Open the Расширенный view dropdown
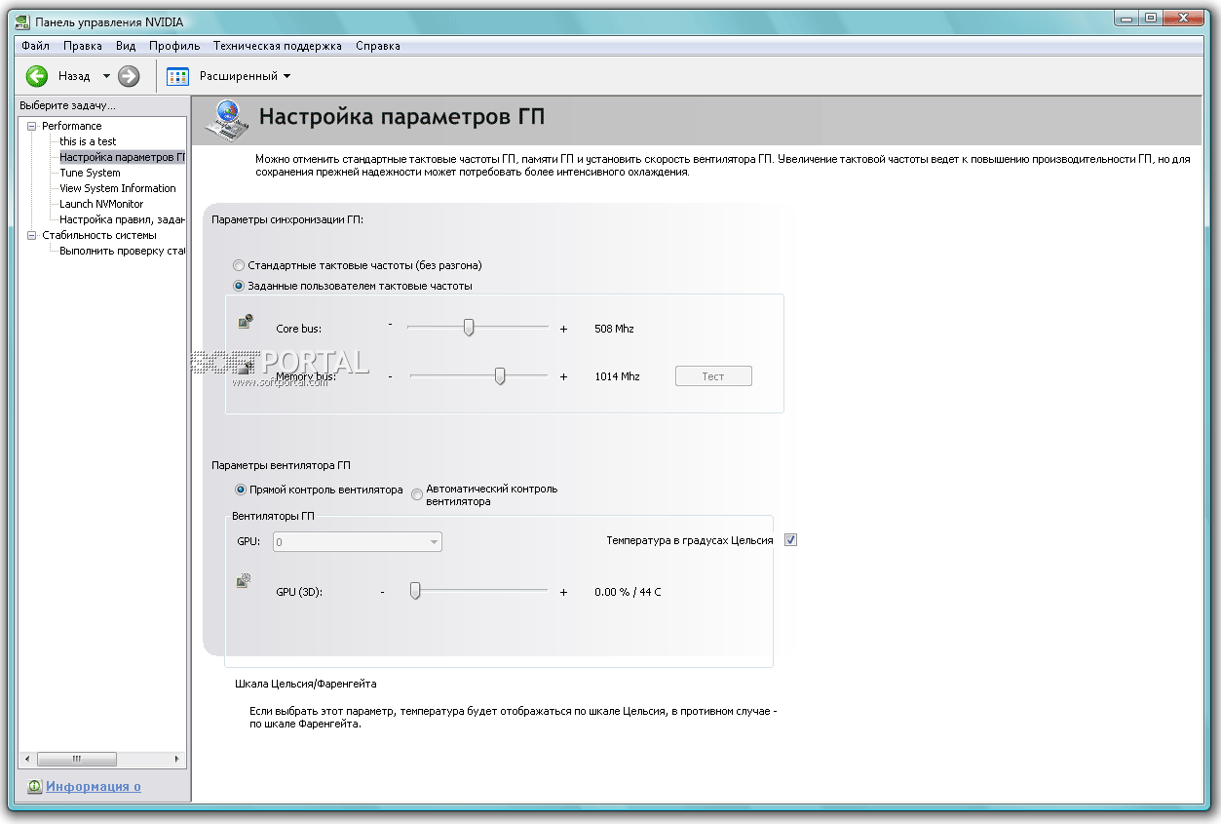The height and width of the screenshot is (824, 1221). coord(245,76)
